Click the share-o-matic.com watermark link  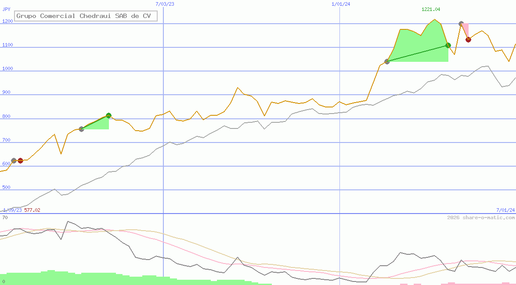(x=481, y=217)
